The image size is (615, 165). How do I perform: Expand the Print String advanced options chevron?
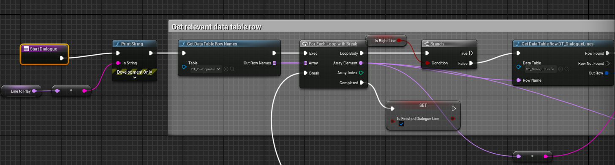point(135,77)
